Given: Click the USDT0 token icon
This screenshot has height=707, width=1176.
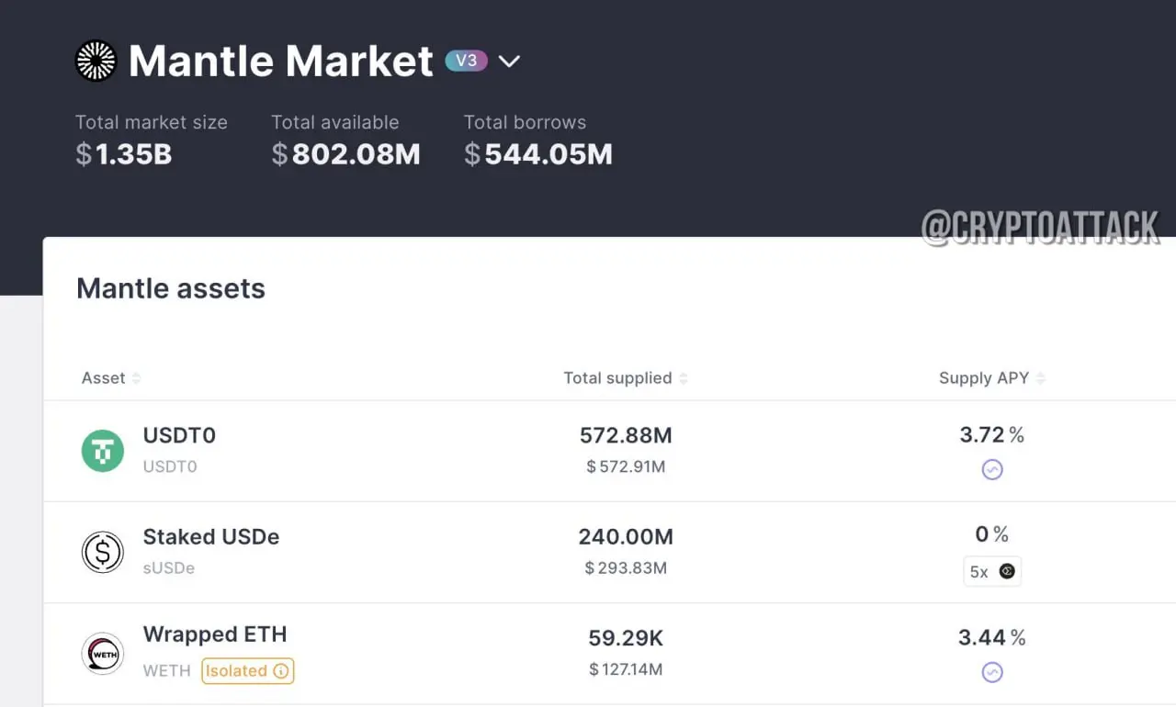Looking at the screenshot, I should pos(103,452).
